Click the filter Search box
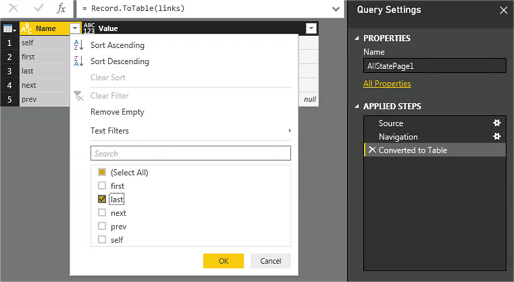 190,153
